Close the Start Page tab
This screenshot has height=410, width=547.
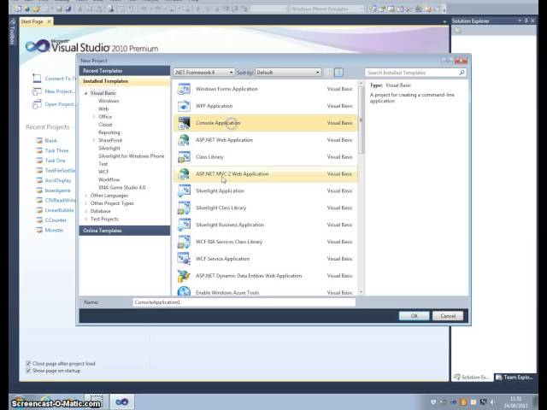click(50, 21)
